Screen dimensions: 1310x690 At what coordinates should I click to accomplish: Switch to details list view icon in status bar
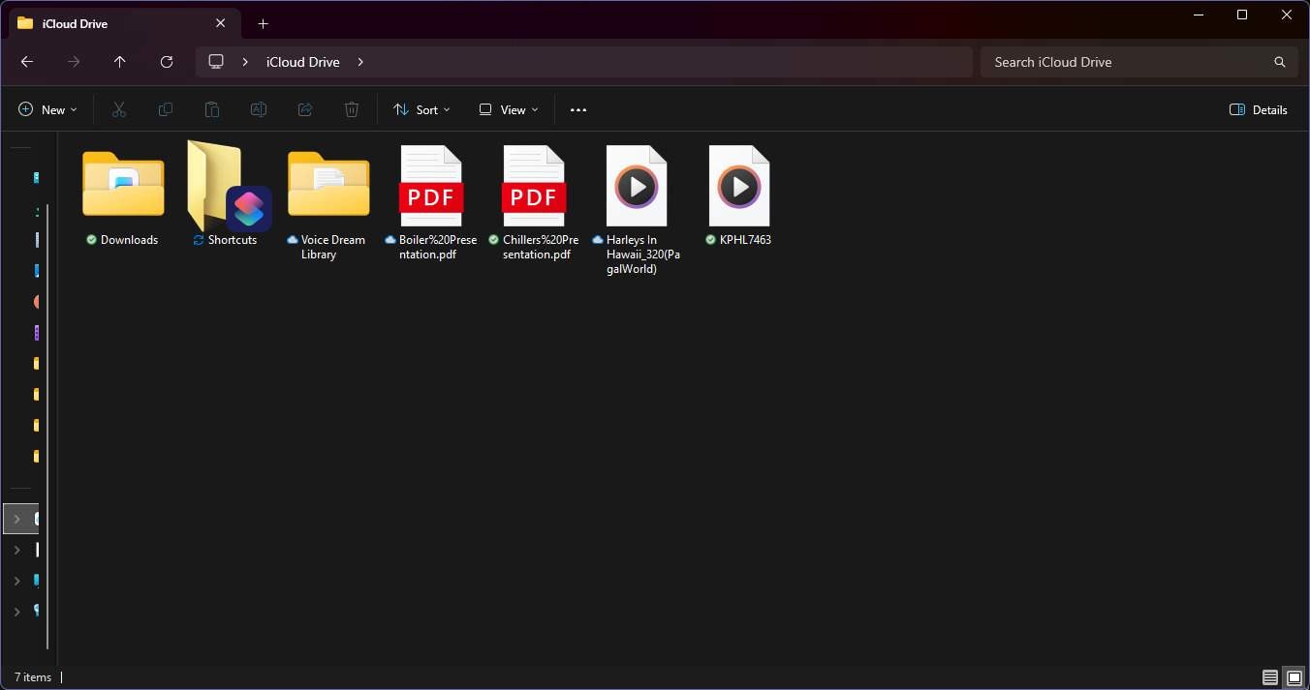(x=1270, y=676)
